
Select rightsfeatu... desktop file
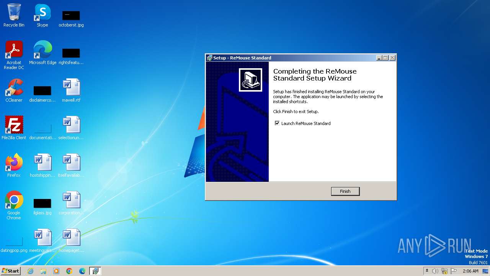71,56
